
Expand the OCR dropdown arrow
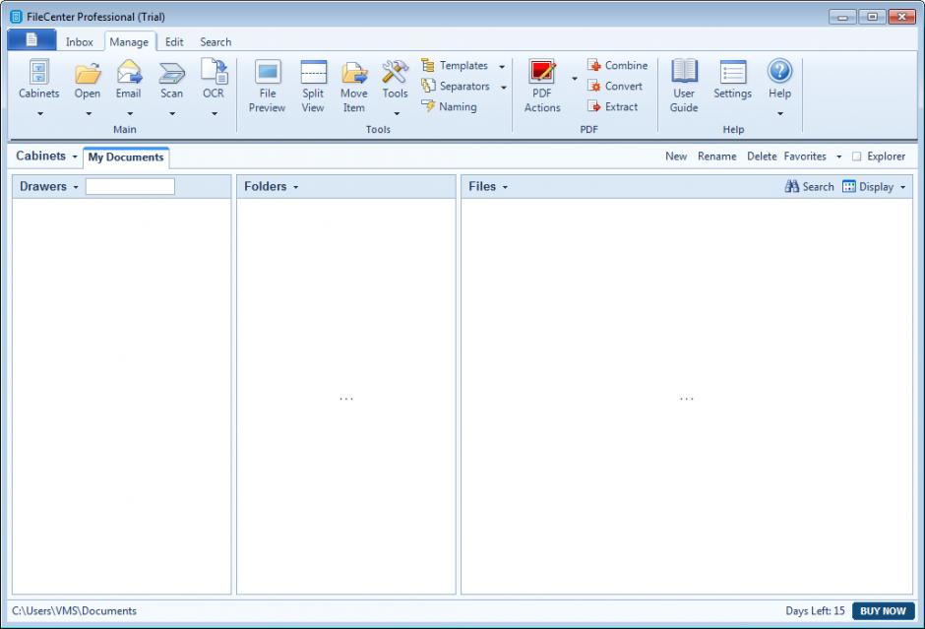tap(215, 113)
